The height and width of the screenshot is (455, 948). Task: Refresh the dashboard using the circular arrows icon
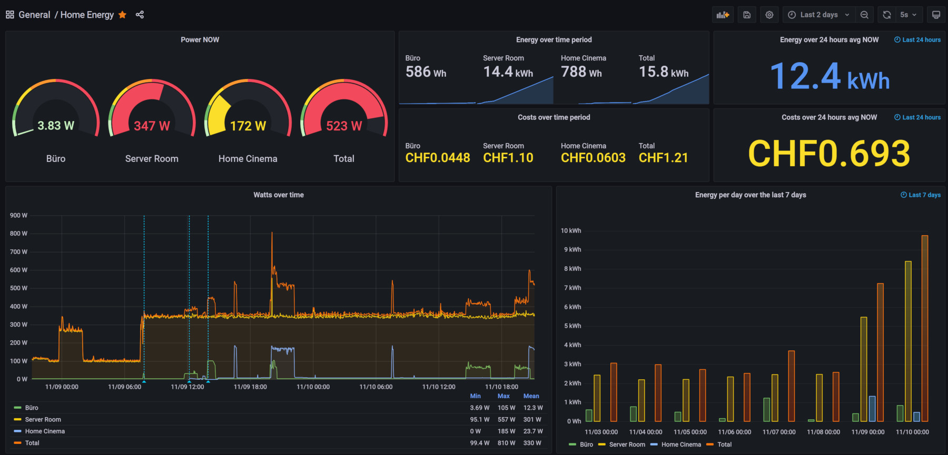(x=887, y=15)
